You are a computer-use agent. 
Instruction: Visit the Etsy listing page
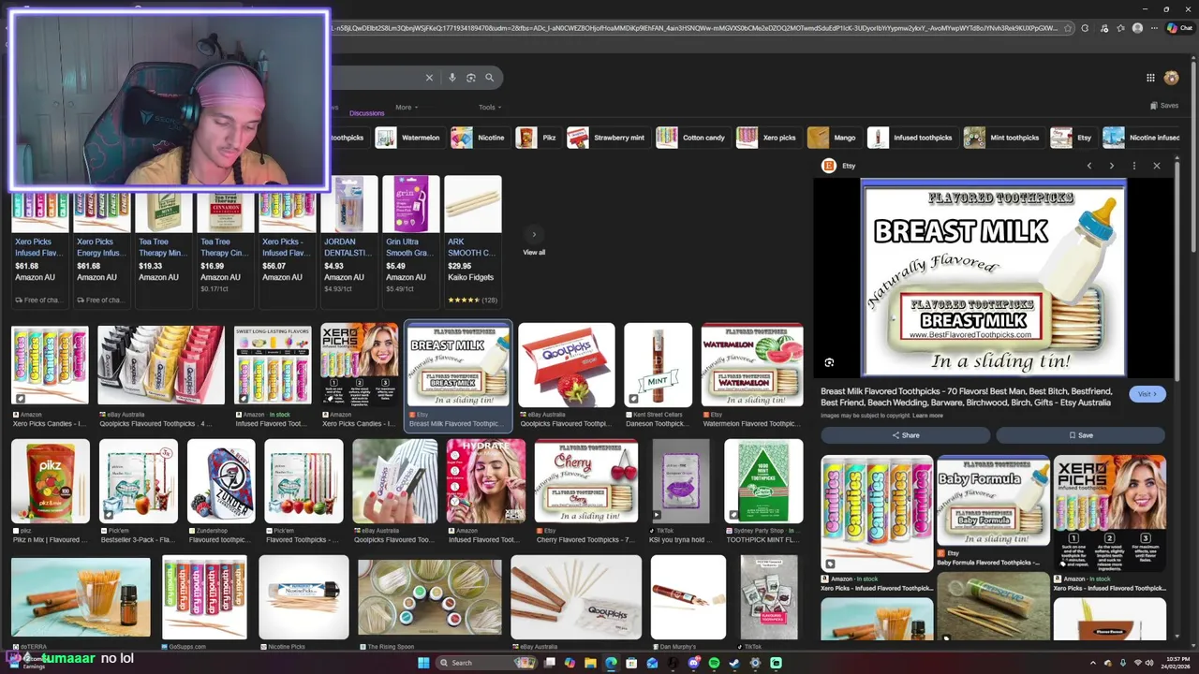tap(1147, 394)
